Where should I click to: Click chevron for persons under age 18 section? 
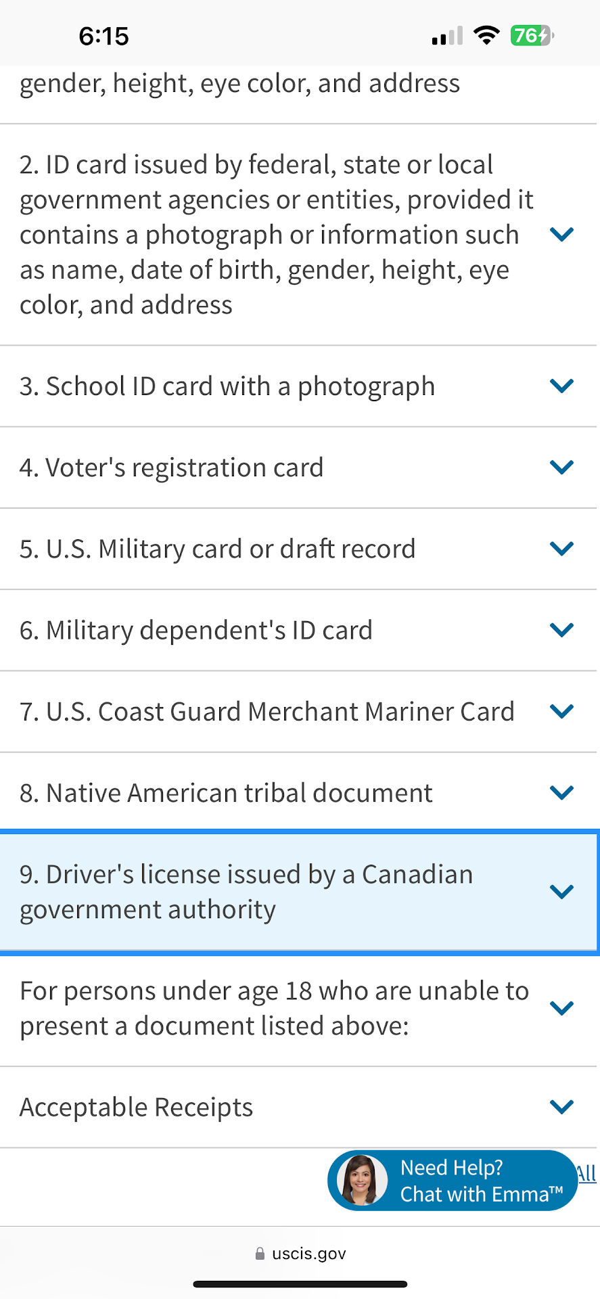click(561, 1008)
